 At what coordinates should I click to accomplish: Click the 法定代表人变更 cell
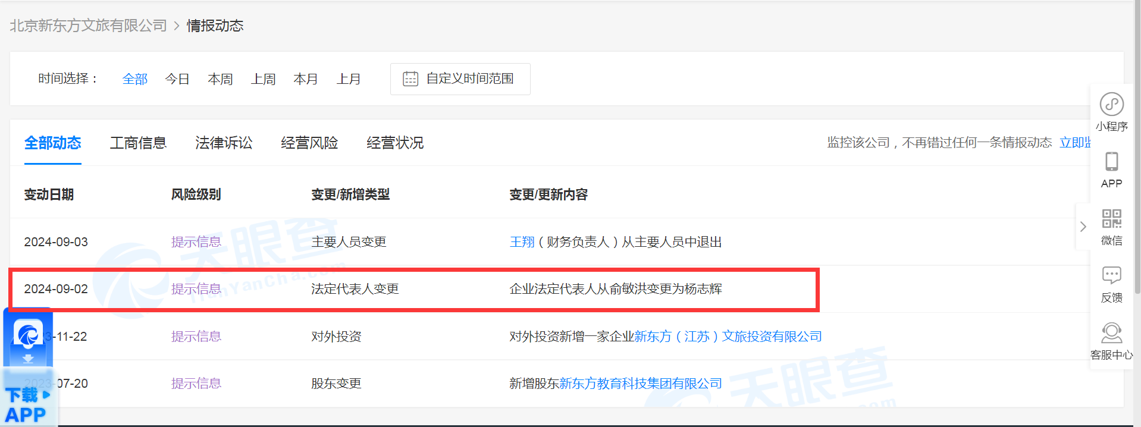[x=355, y=289]
